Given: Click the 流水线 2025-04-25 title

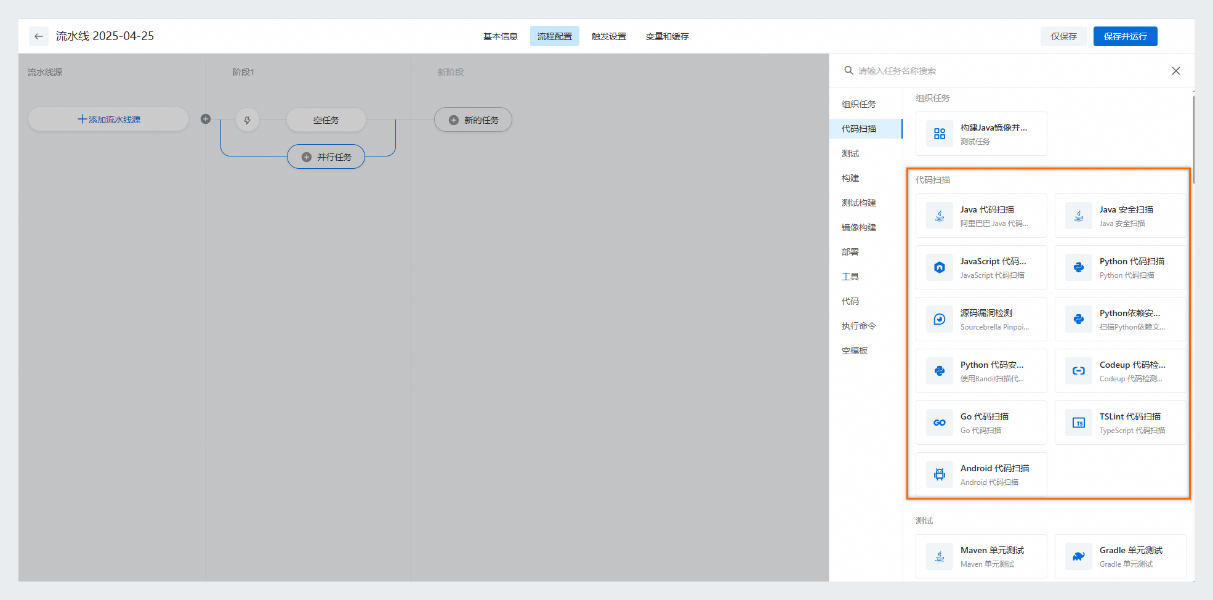Looking at the screenshot, I should click(105, 36).
